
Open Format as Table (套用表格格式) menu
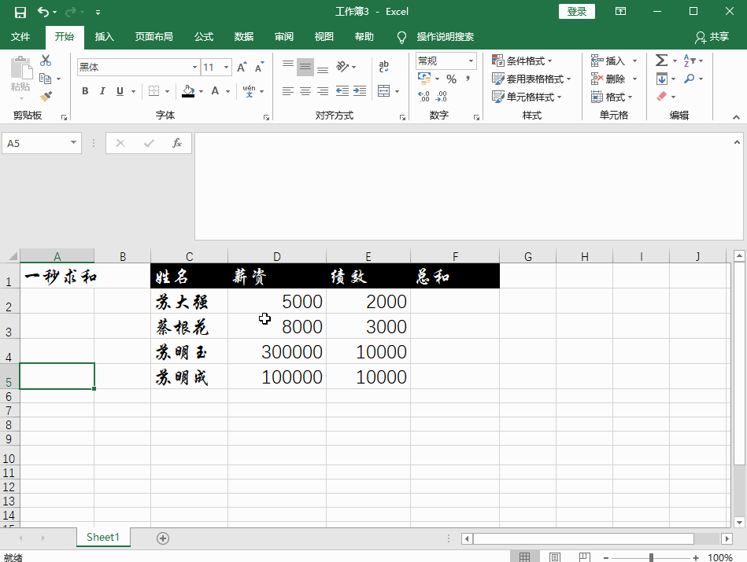coord(531,79)
